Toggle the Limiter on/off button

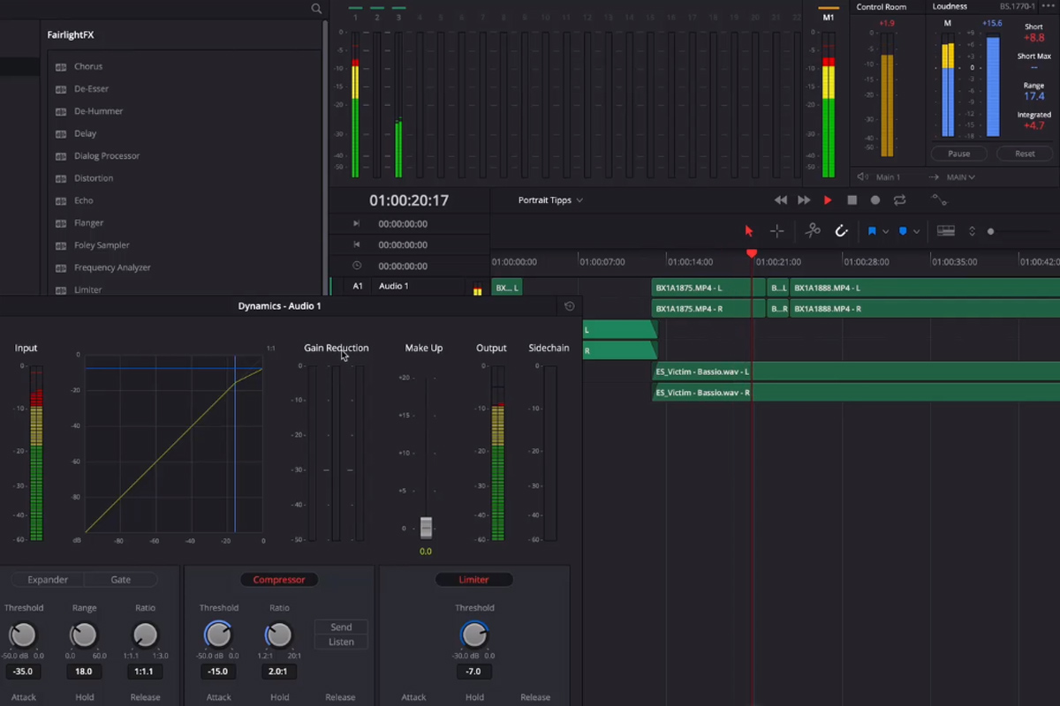pos(473,580)
